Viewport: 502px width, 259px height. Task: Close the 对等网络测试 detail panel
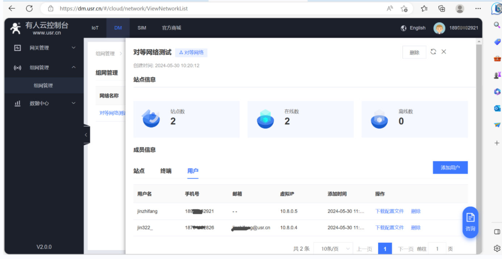(444, 52)
